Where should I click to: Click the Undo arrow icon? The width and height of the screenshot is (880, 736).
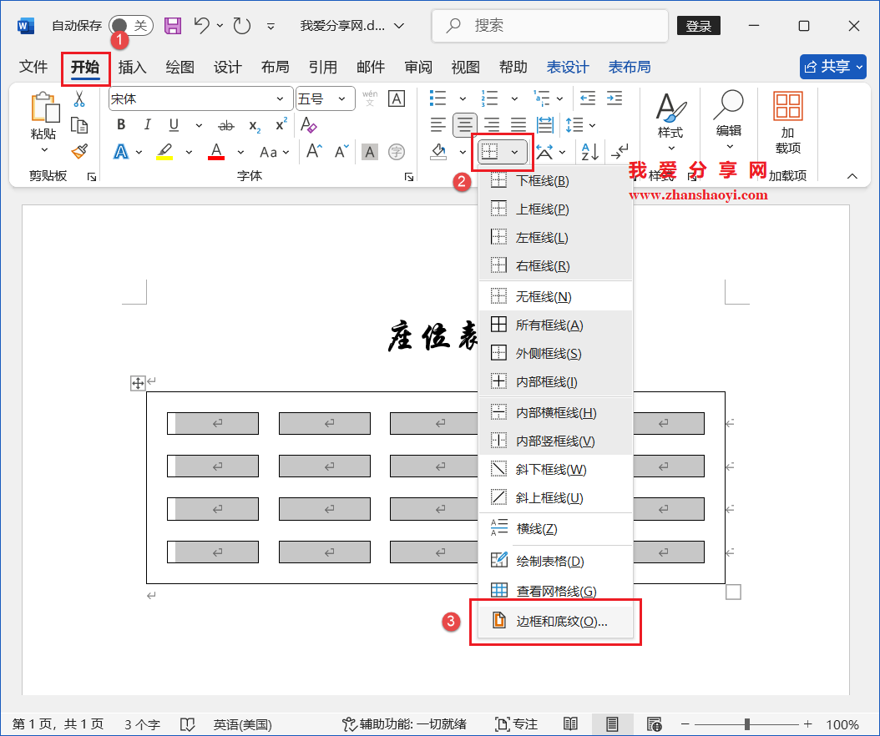pyautogui.click(x=202, y=25)
